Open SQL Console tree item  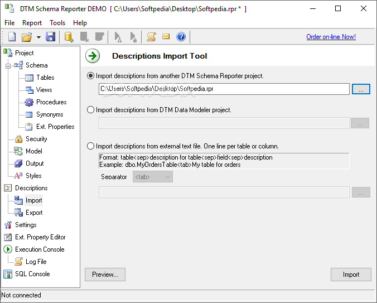pos(32,274)
